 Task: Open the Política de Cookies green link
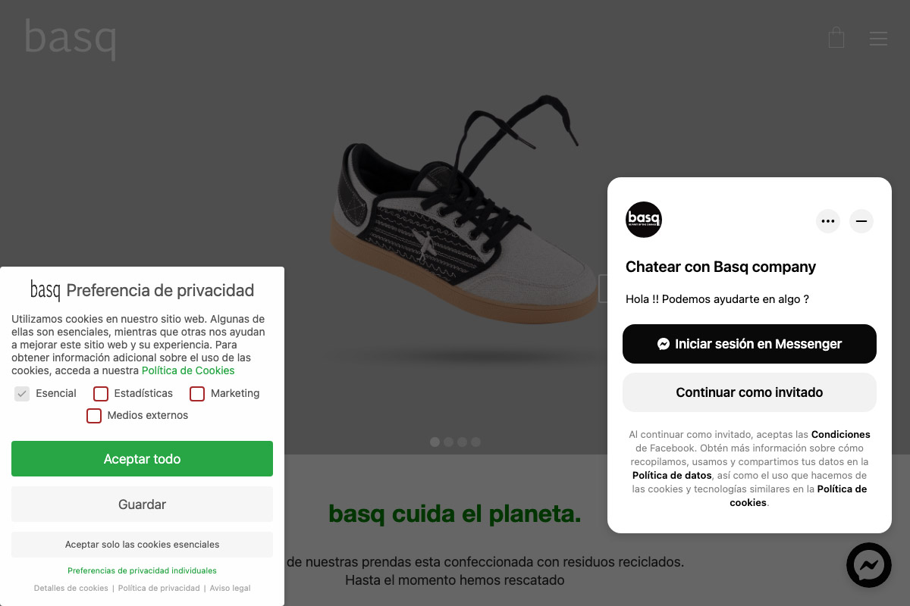tap(188, 371)
